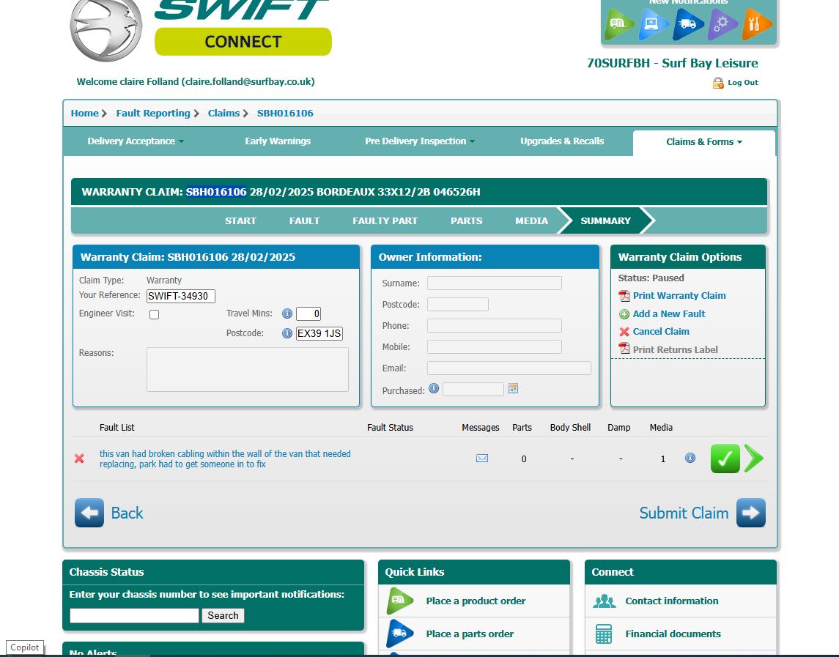The height and width of the screenshot is (657, 839).
Task: Click the chassis number input field
Action: 134,616
